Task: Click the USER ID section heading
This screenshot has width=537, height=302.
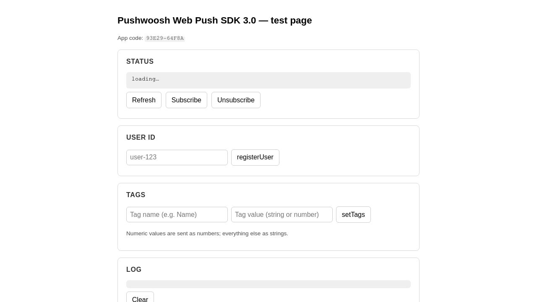Action: click(x=141, y=138)
